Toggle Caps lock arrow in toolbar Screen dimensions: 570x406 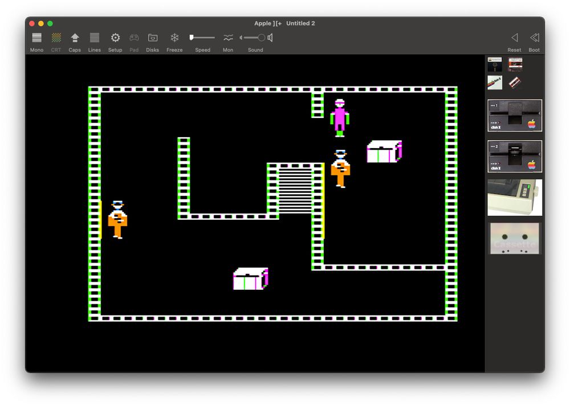coord(75,38)
